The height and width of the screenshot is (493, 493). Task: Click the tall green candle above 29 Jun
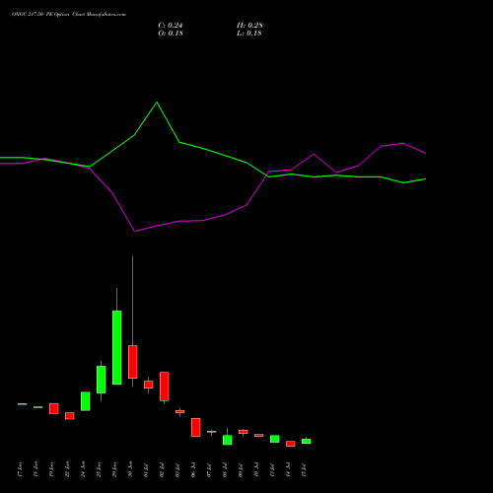[117, 347]
